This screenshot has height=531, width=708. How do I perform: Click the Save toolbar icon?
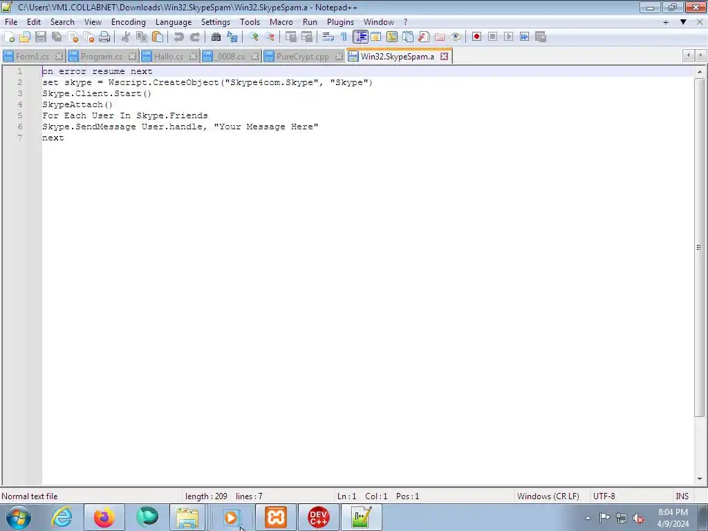pyautogui.click(x=41, y=37)
